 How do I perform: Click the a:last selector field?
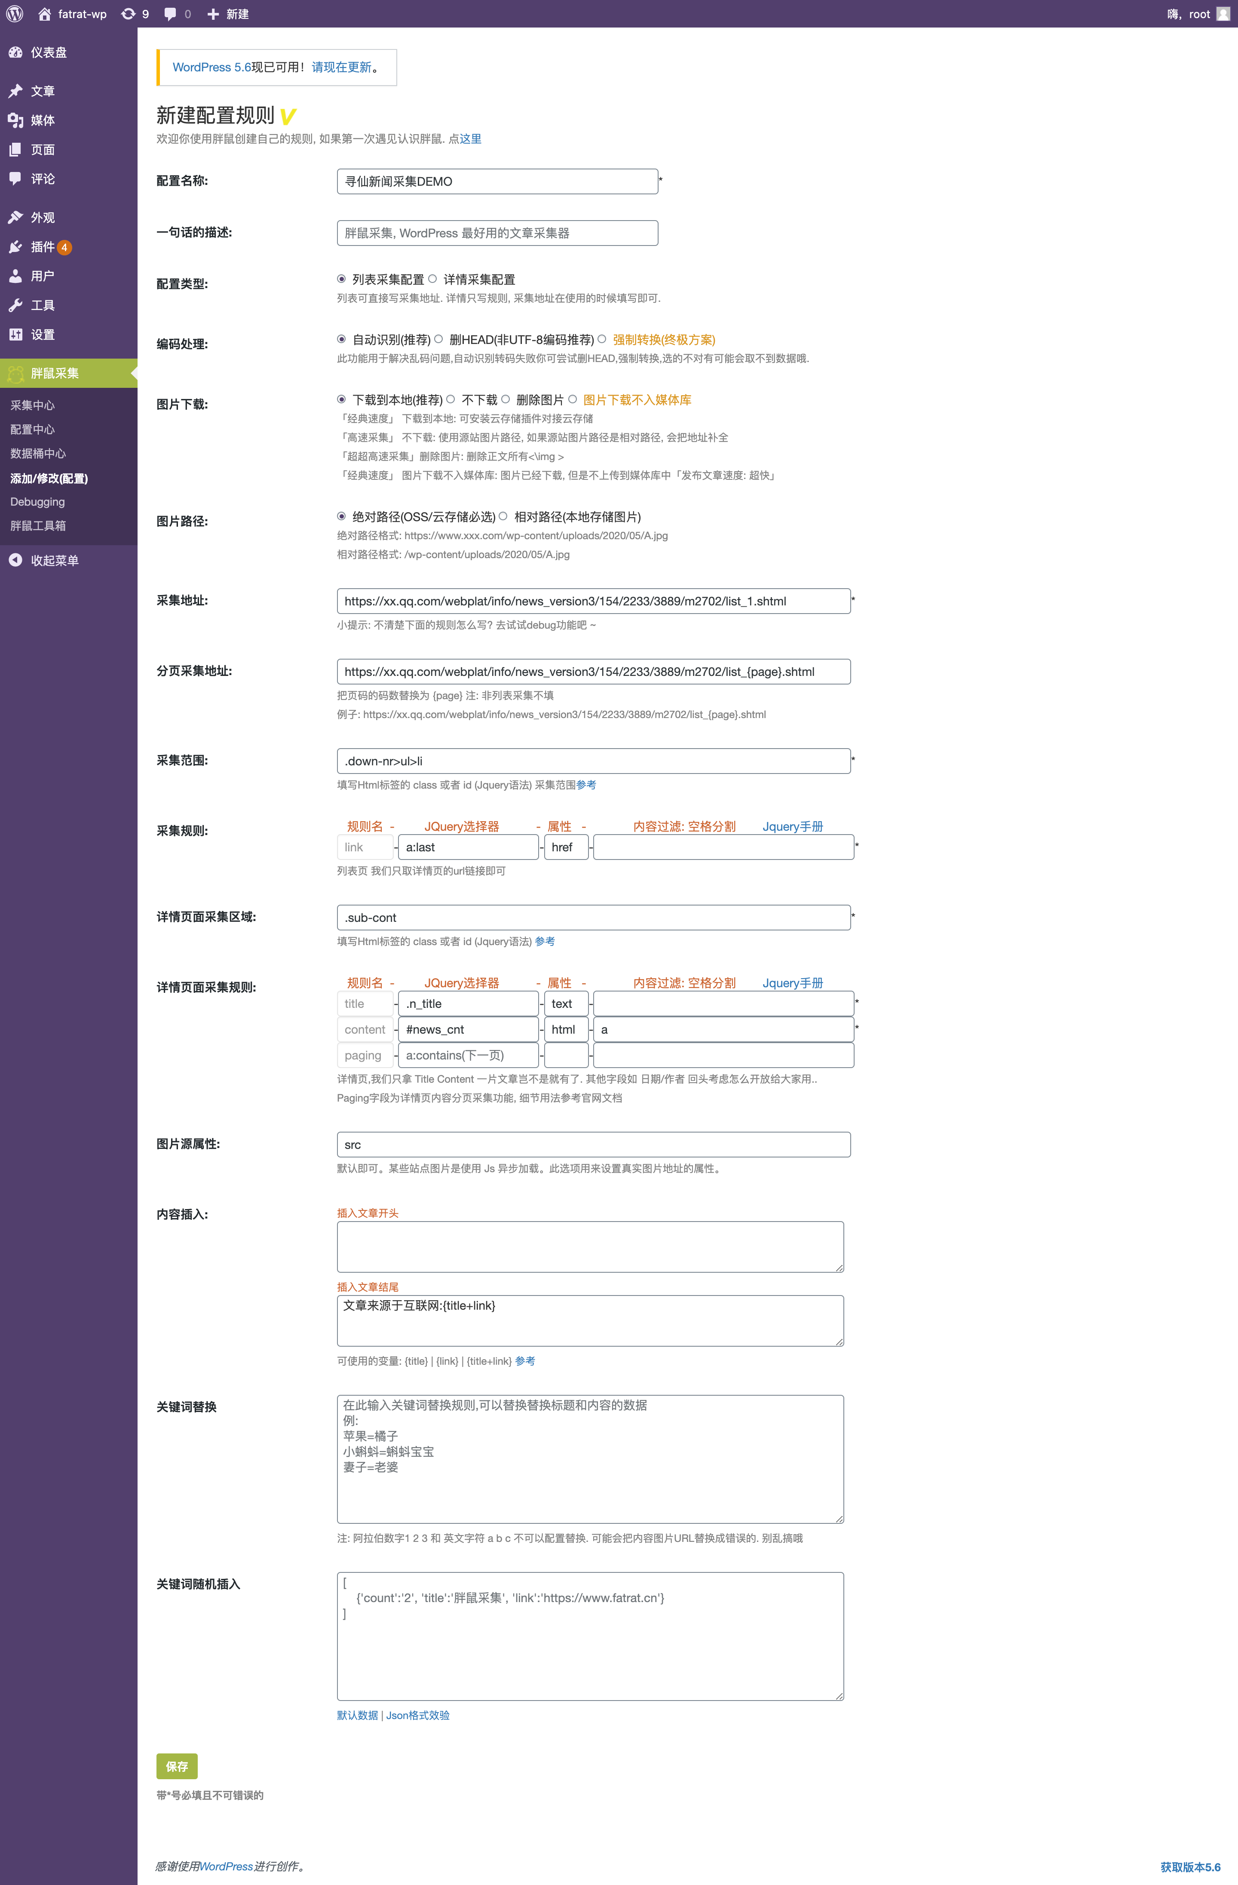pos(469,847)
